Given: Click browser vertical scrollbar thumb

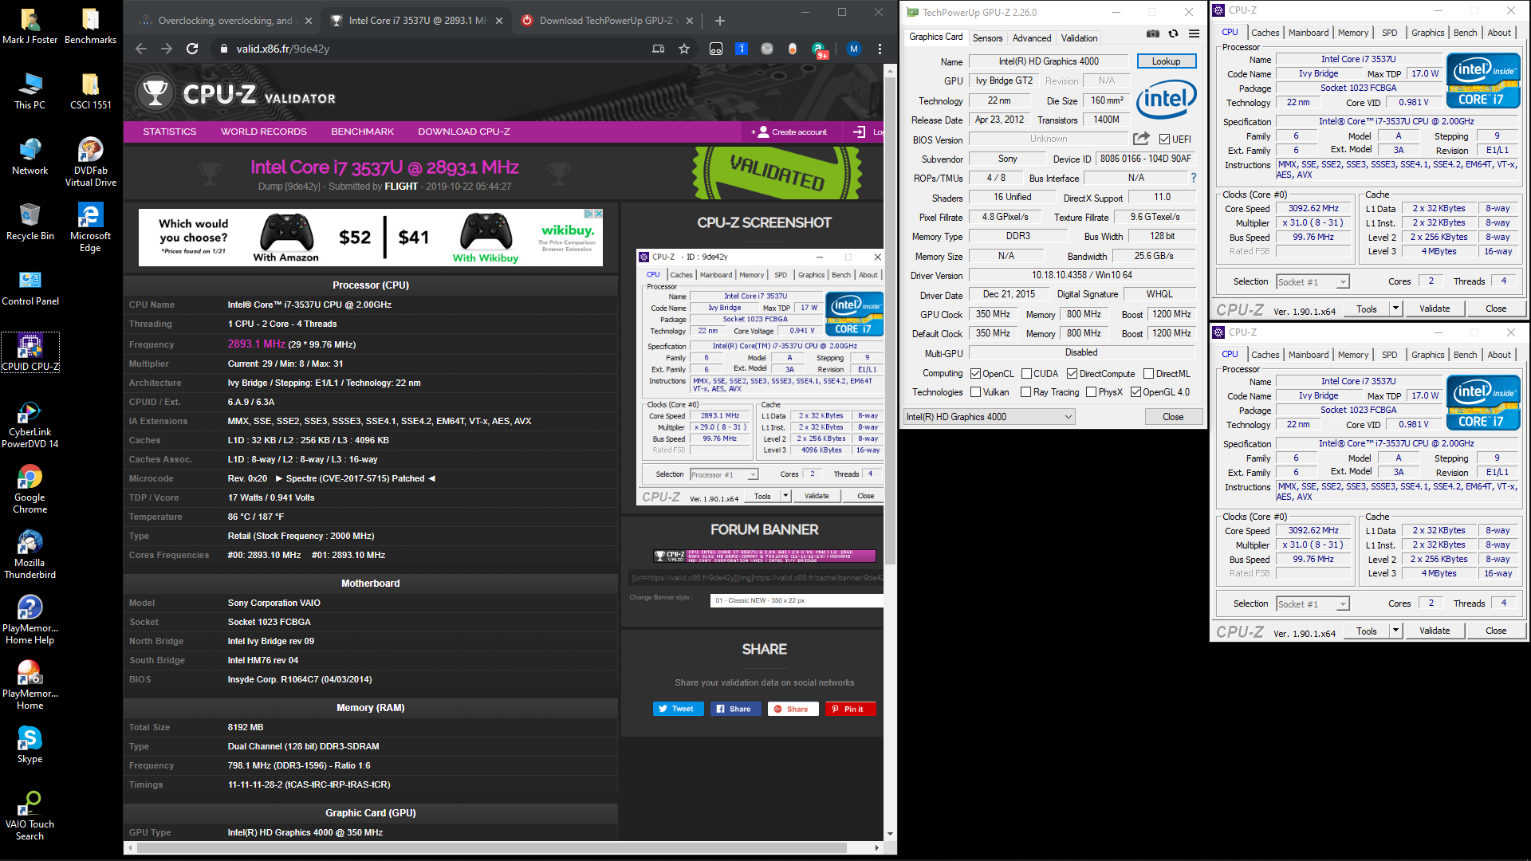Looking at the screenshot, I should [x=890, y=319].
